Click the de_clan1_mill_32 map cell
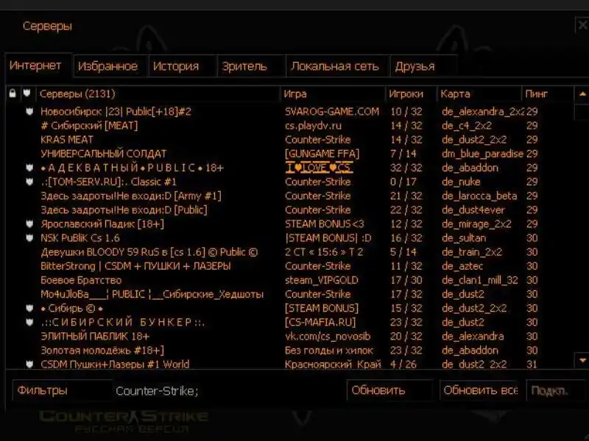 pyautogui.click(x=480, y=280)
